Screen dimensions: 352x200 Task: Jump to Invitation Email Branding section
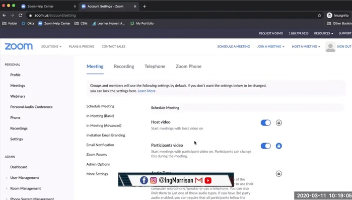tap(106, 135)
